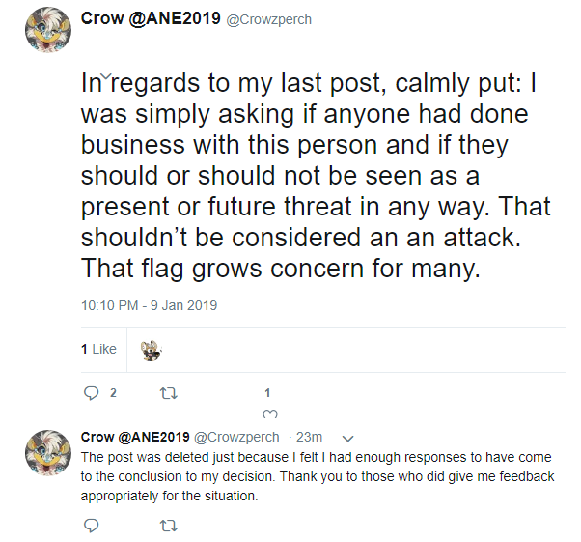Click the '10:10 PM - 9 Jan 2019' timestamp
581x542 pixels.
pos(149,305)
